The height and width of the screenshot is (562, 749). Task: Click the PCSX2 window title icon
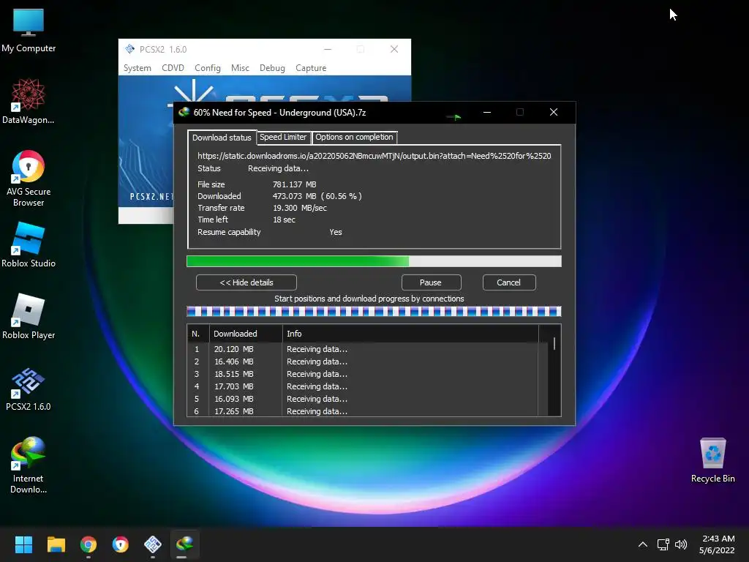click(129, 49)
